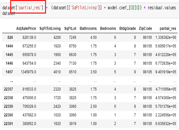Click partial_res value 6.772635e+05

coord(166,63)
